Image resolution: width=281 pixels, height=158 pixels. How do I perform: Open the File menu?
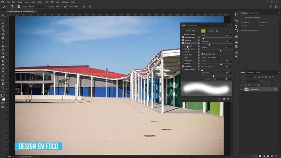8,2
